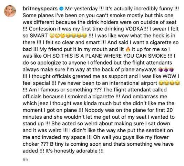The width and height of the screenshot is (184, 166).
Task: Open the britneyspears username link
Action: (x=40, y=9)
